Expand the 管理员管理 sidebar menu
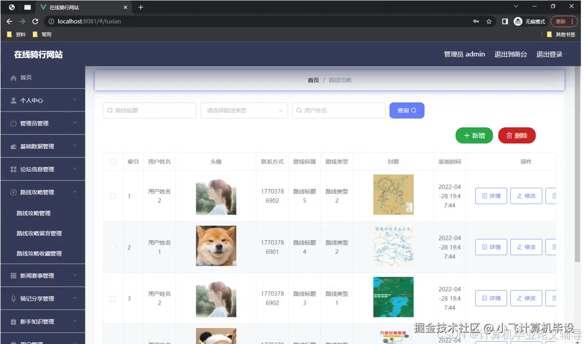 click(75, 123)
